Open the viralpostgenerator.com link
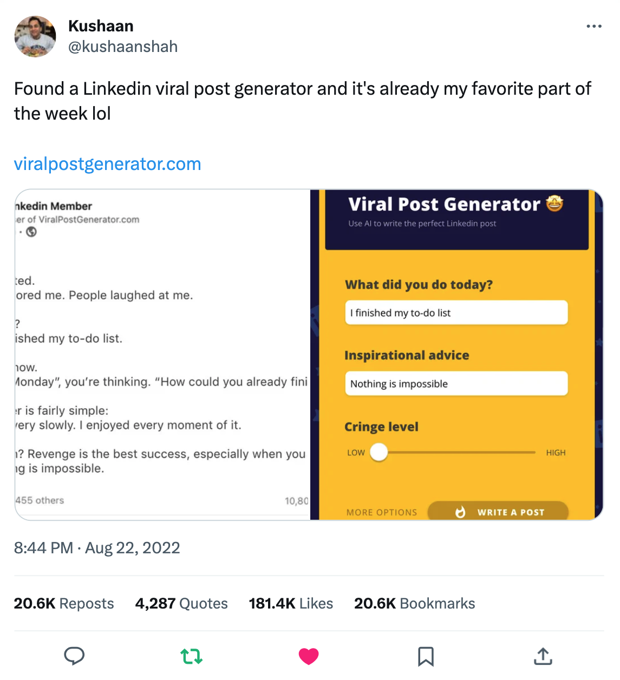 107,164
